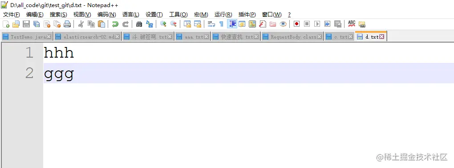The height and width of the screenshot is (168, 454).
Task: Create a new file with toolbar icon
Action: click(x=6, y=24)
